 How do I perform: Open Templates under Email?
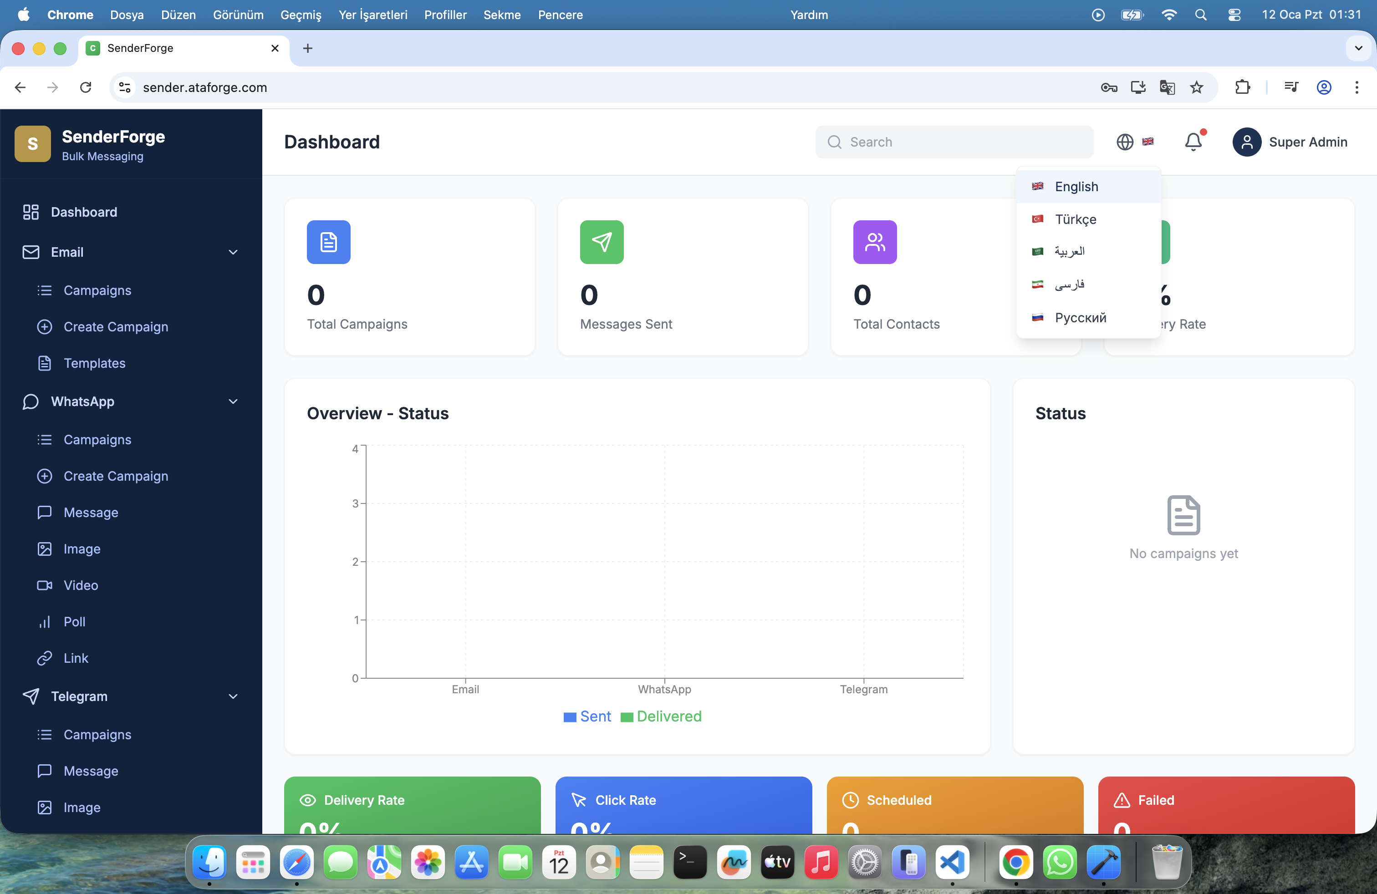click(94, 363)
